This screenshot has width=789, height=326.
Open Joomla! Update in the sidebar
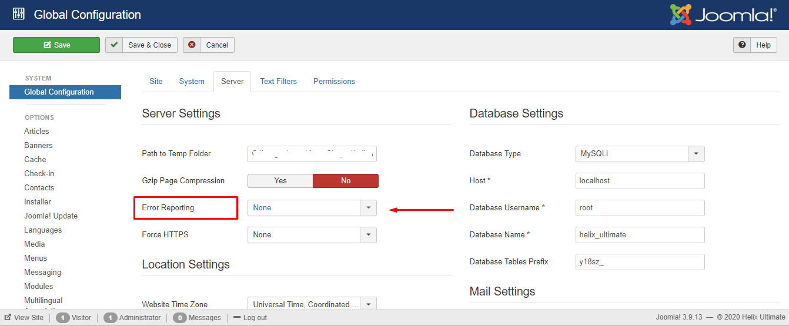51,216
